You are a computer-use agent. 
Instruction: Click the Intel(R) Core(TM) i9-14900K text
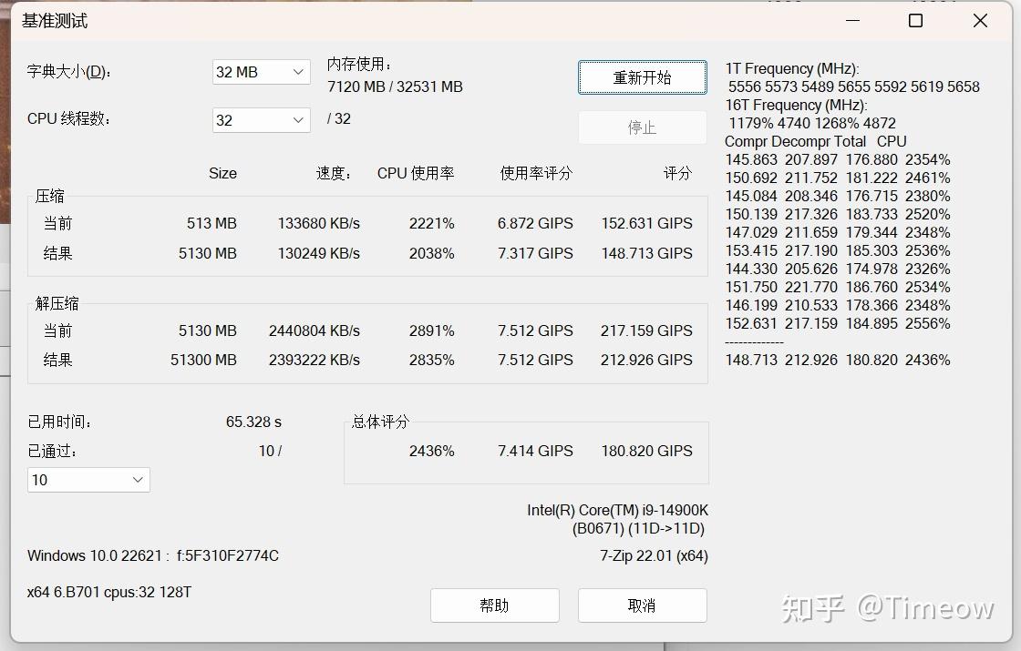[617, 510]
